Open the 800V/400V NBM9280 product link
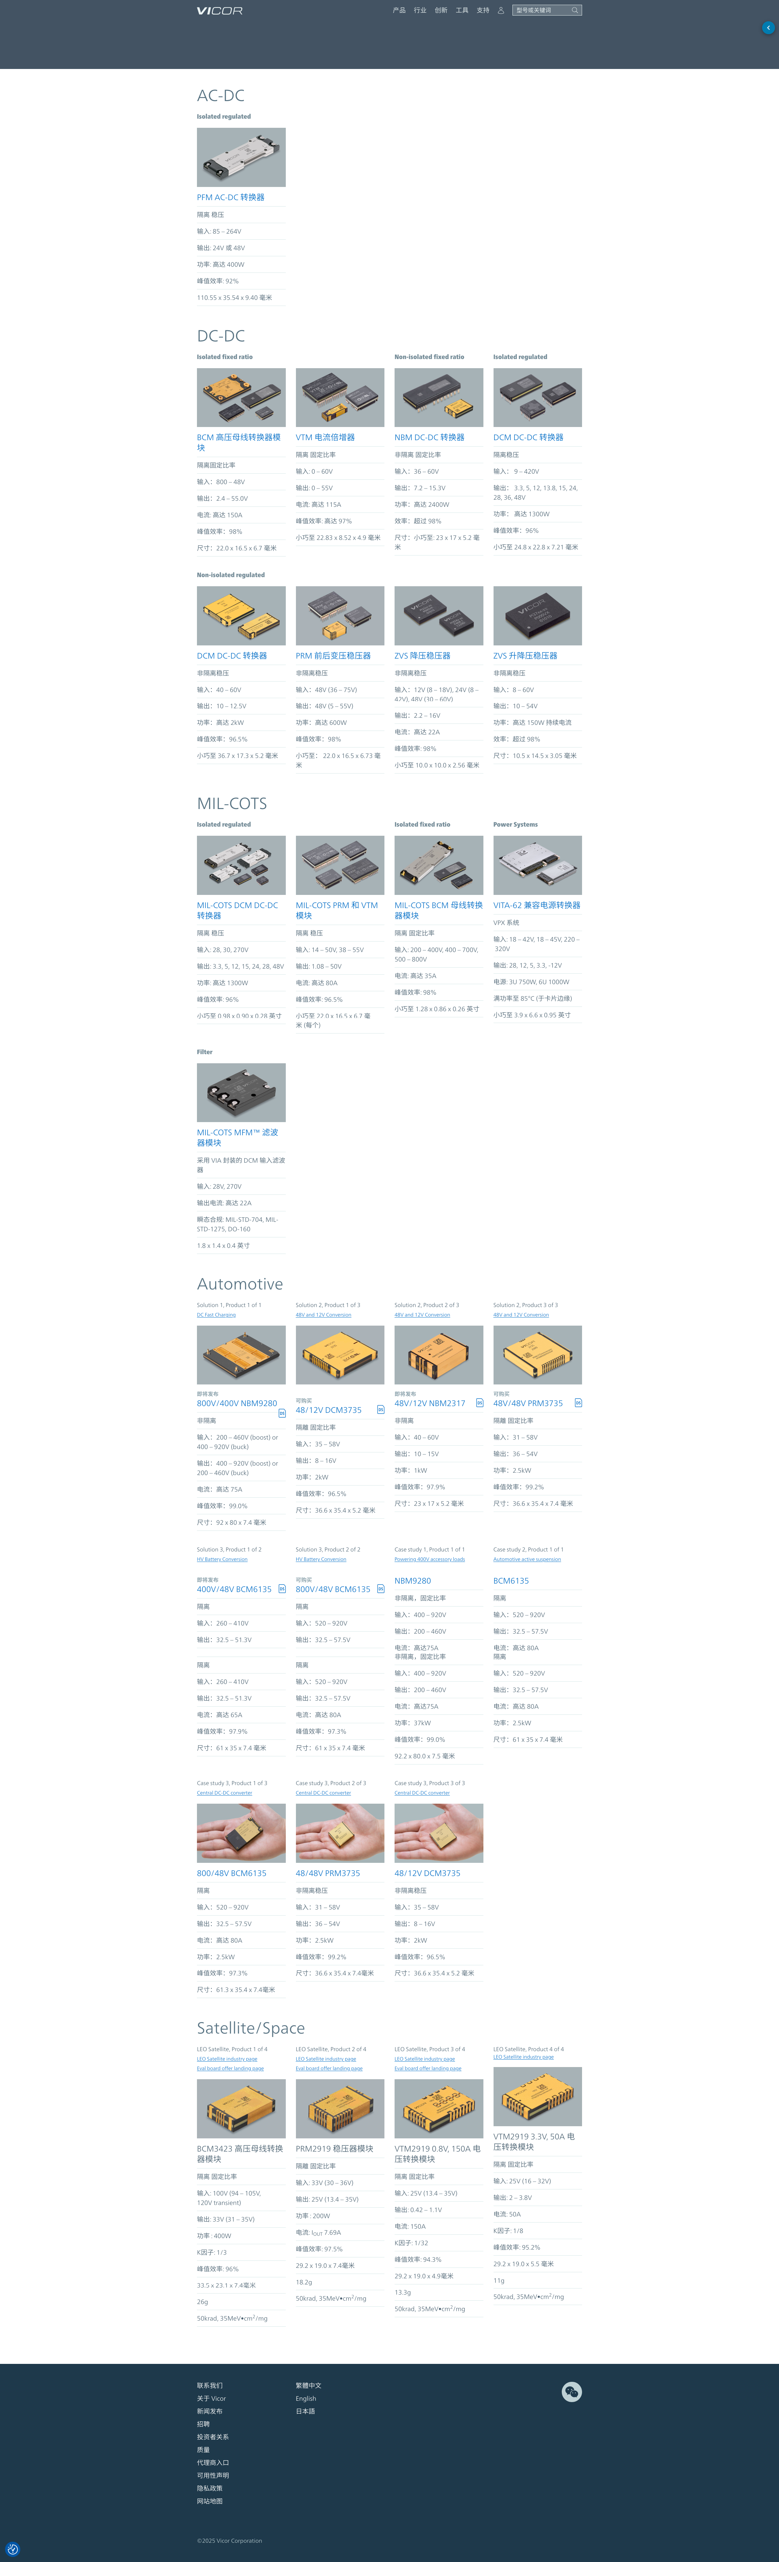779x2562 pixels. 236,1403
